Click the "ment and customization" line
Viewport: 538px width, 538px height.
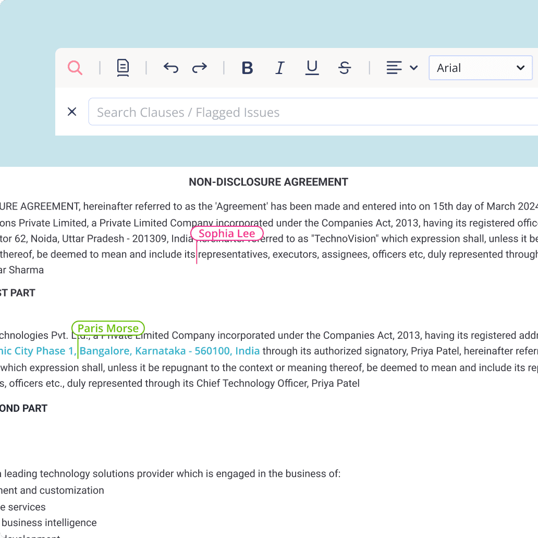[x=52, y=491]
